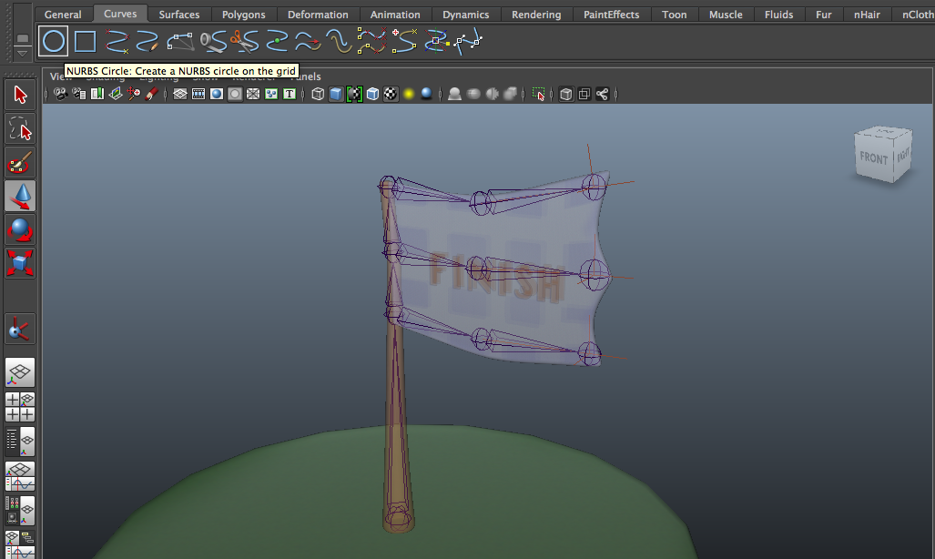The width and height of the screenshot is (935, 559).
Task: Switch to the Polygons shelf tab
Action: pos(244,14)
